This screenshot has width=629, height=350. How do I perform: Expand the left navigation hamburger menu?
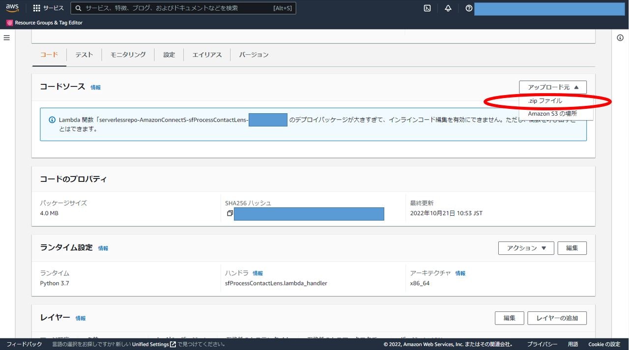(x=6, y=37)
